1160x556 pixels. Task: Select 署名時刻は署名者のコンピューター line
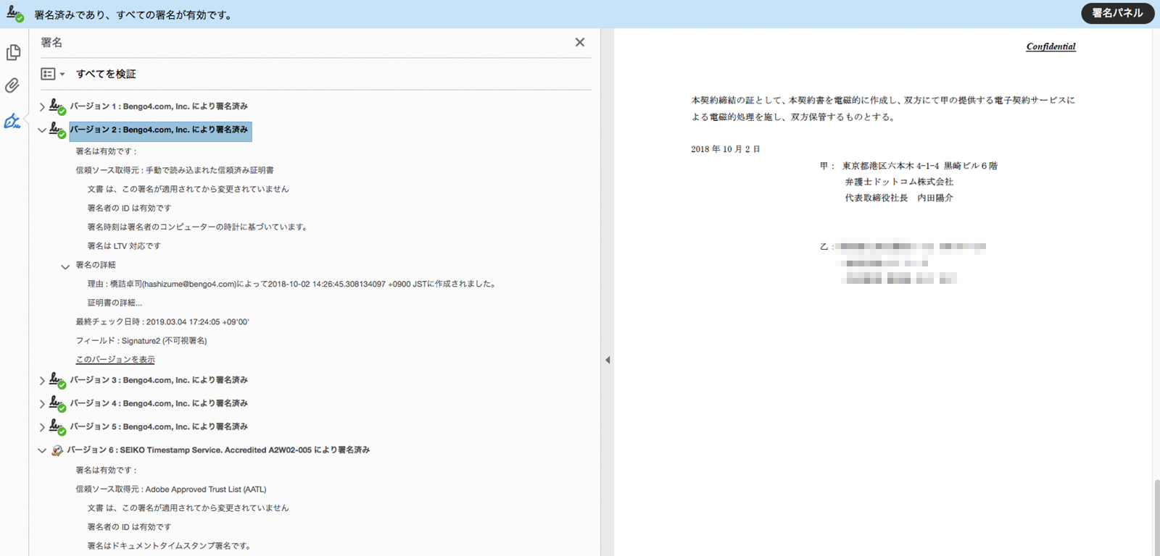[x=199, y=227]
